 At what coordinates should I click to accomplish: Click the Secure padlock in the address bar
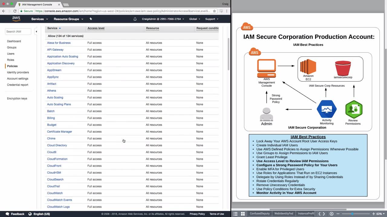click(21, 11)
